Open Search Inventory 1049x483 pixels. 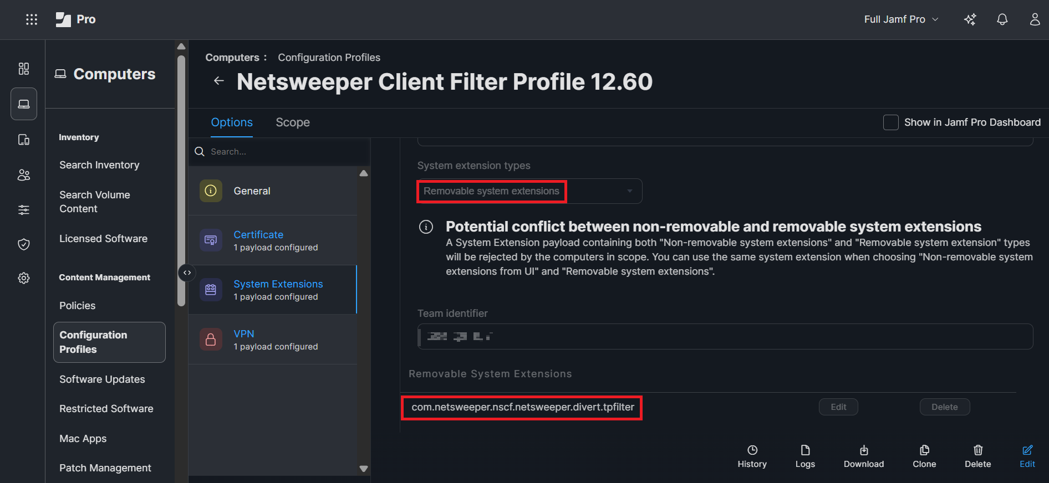[99, 165]
